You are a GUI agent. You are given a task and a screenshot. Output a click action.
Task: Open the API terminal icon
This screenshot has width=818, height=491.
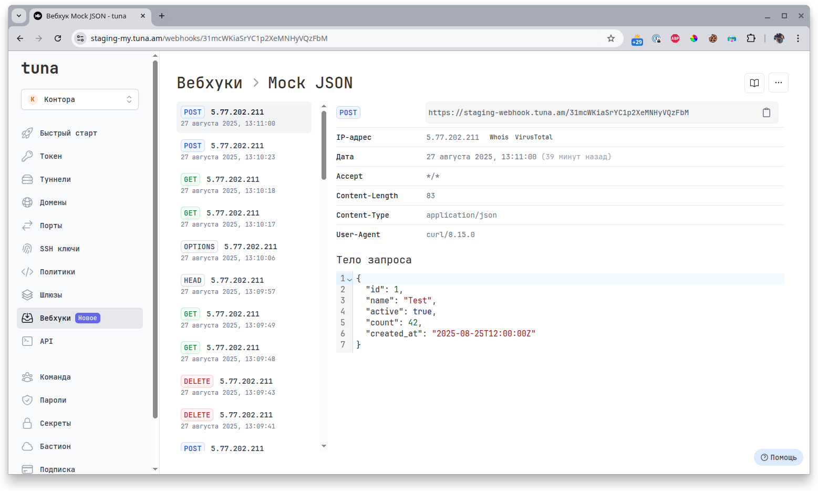(27, 341)
